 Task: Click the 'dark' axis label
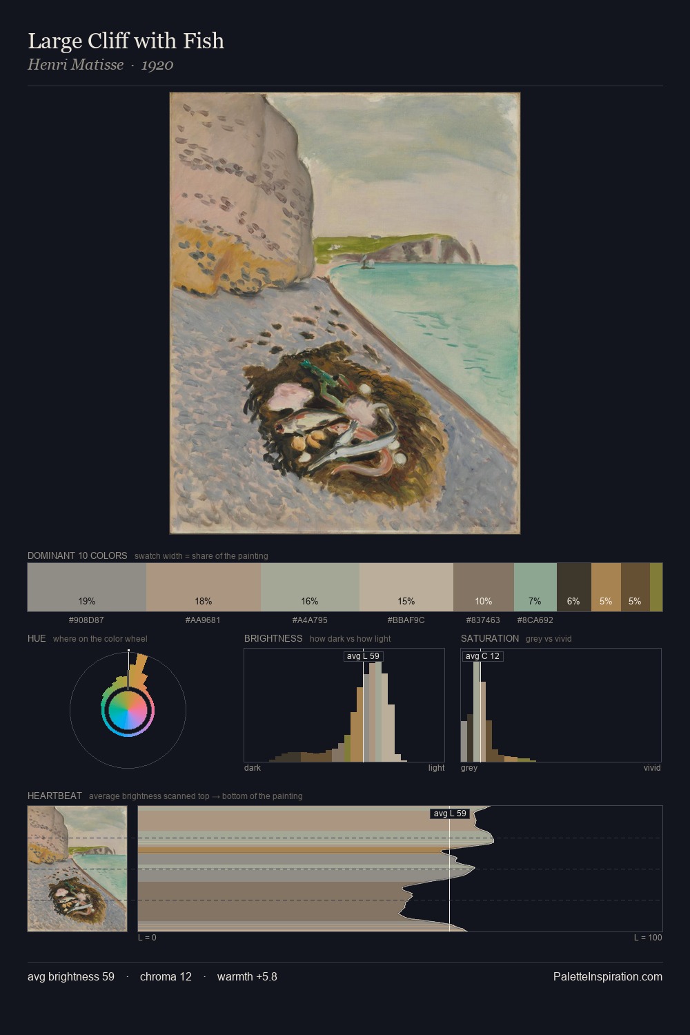tap(253, 768)
